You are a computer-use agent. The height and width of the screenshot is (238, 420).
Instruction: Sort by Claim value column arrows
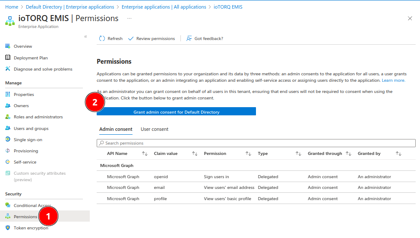point(195,154)
